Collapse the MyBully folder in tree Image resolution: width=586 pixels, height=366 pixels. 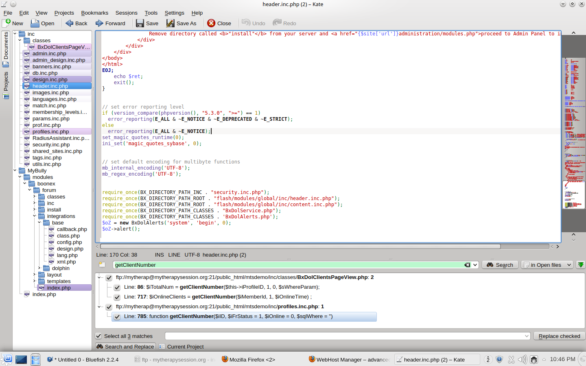(x=15, y=171)
